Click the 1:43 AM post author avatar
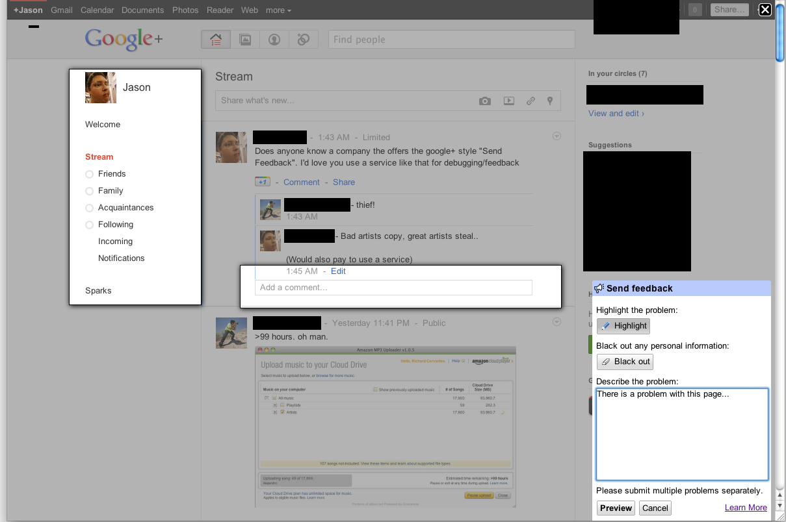786x522 pixels. [x=231, y=147]
